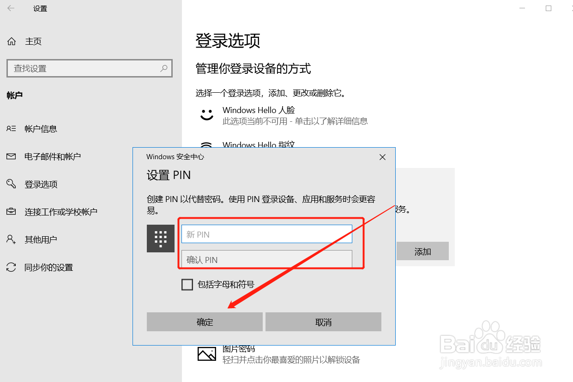Focus the 新 PIN input field

(x=267, y=234)
